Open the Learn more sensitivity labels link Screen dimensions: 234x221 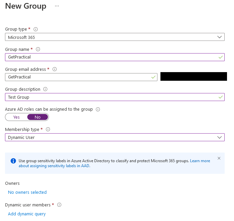click(200, 161)
